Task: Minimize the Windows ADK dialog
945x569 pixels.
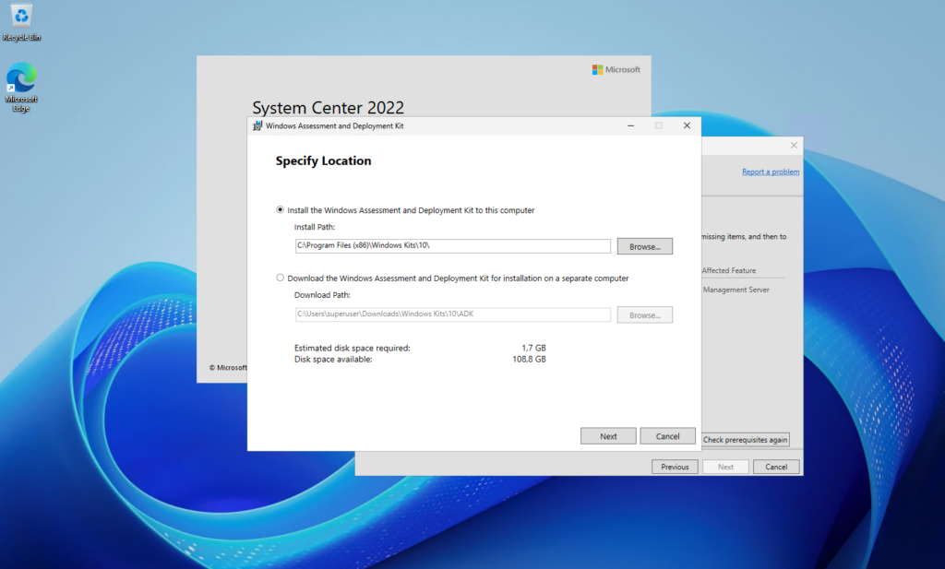Action: 630,125
